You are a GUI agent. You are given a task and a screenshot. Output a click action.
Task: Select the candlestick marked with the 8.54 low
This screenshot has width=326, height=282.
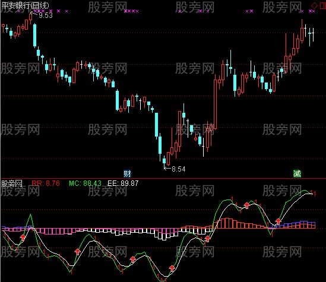164,161
